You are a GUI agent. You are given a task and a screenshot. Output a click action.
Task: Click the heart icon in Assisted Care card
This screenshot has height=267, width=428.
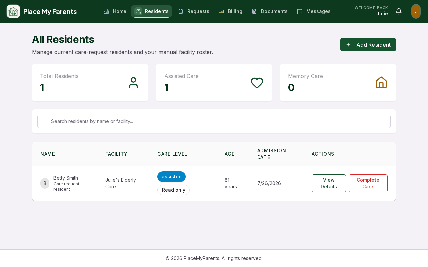(257, 83)
